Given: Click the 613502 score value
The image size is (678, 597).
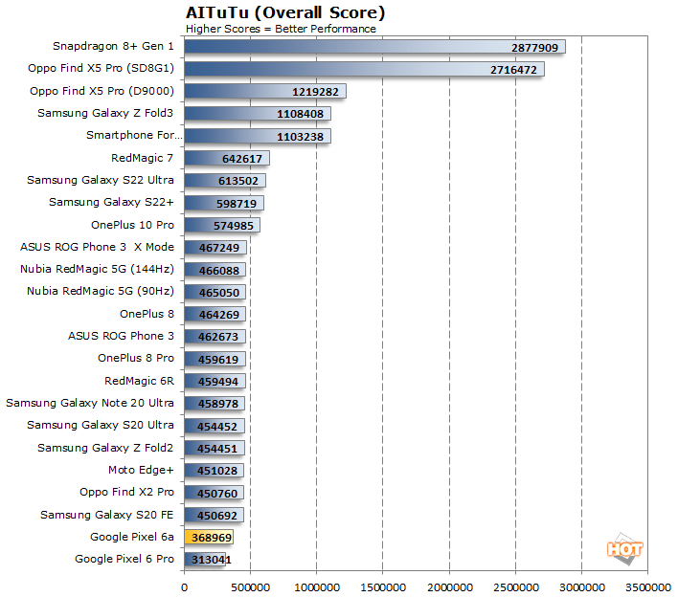Looking at the screenshot, I should 238,181.
